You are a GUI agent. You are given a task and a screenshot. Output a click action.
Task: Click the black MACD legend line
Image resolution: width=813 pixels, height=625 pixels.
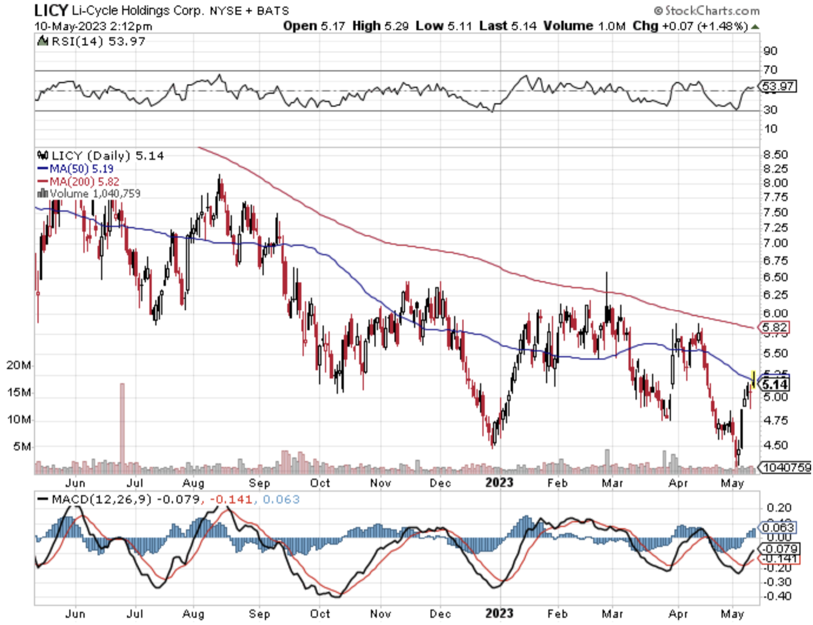click(43, 499)
